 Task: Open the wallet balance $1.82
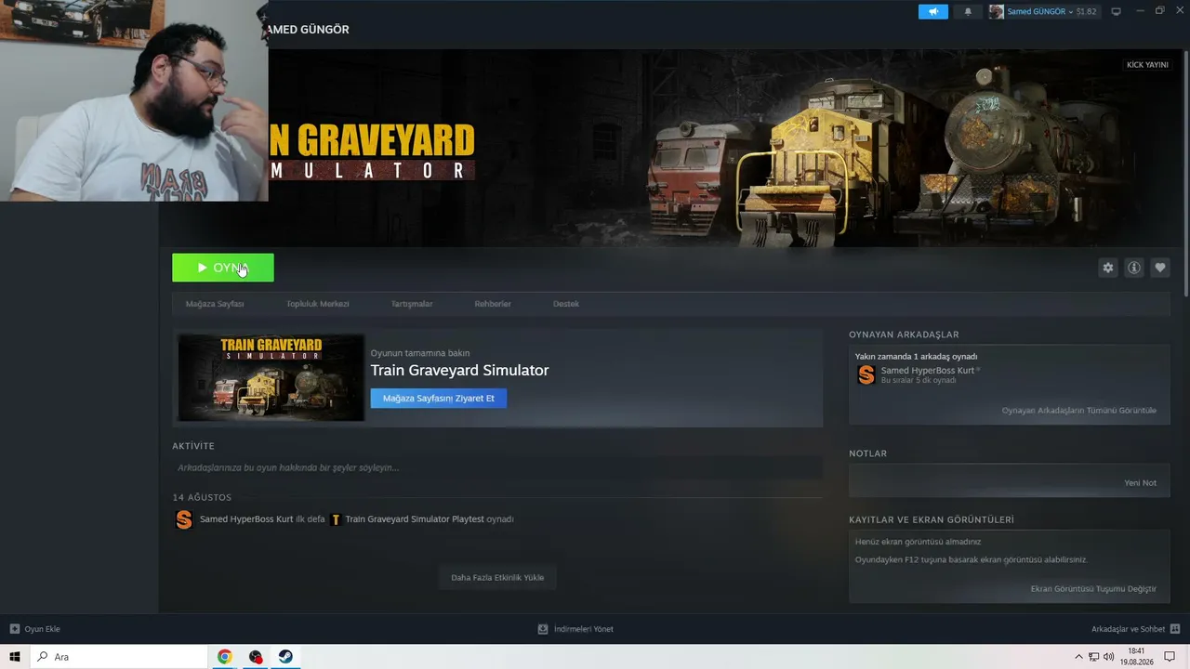(1087, 12)
